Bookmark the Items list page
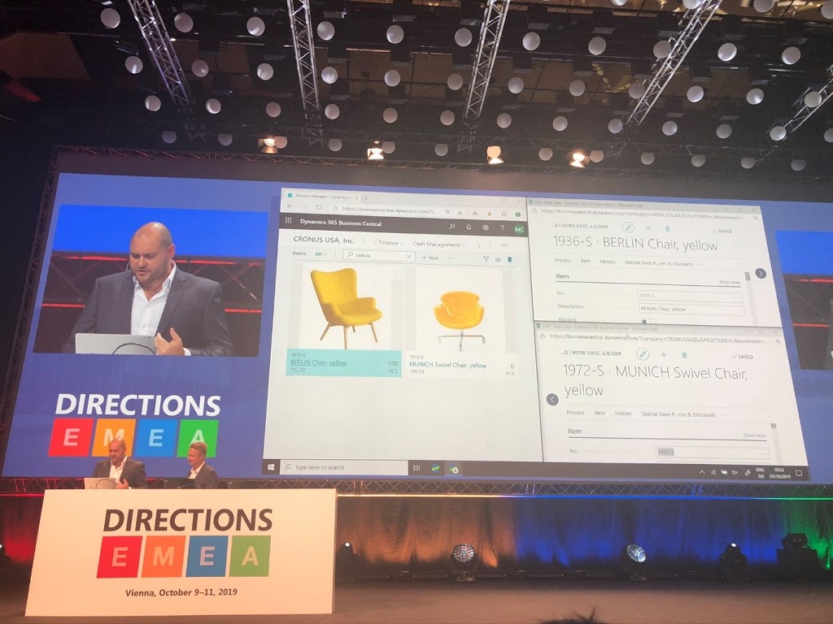 (509, 259)
